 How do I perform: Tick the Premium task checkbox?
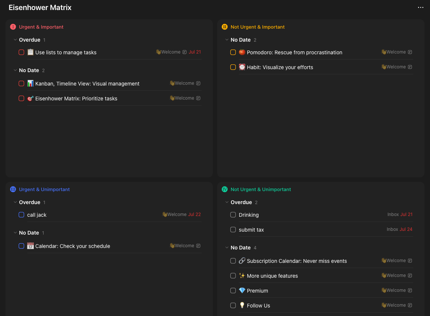[x=233, y=290]
